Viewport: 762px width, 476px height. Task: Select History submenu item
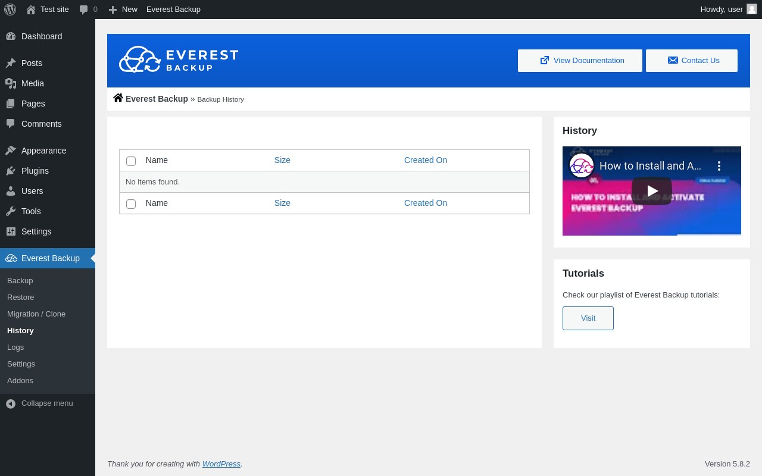point(48,330)
